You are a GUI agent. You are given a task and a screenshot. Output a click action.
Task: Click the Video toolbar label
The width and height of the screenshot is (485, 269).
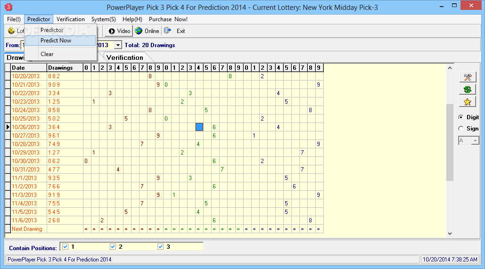click(x=123, y=31)
